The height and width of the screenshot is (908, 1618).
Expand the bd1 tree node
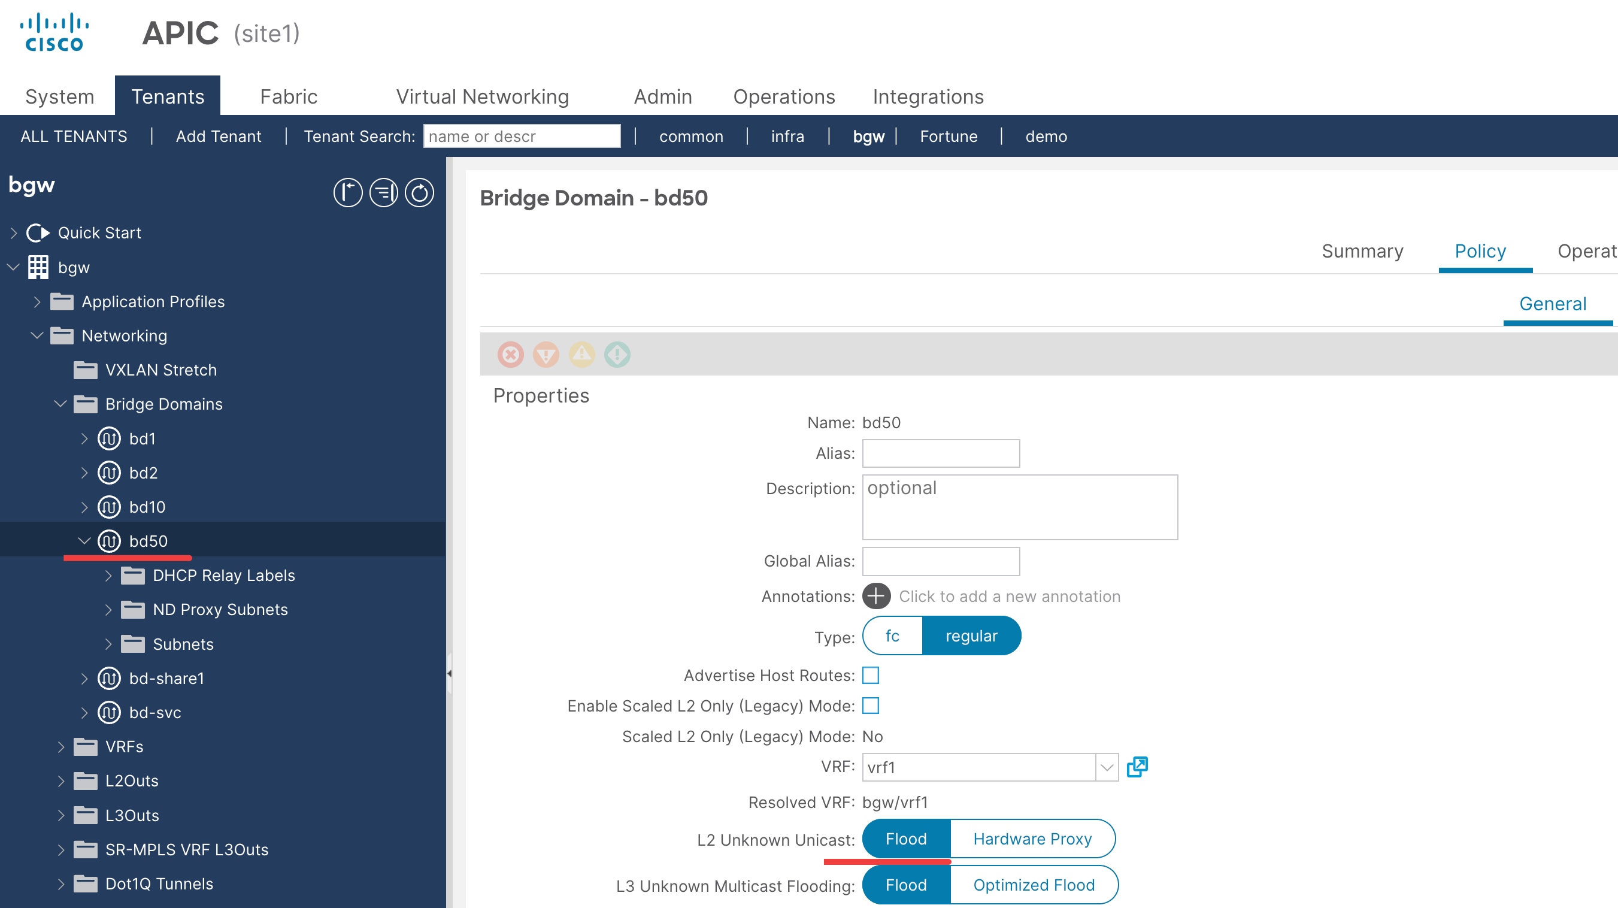[x=85, y=438]
